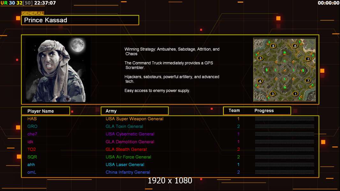This screenshot has width=340, height=191.
Task: Click the Winning Strategy description text
Action: click(172, 52)
